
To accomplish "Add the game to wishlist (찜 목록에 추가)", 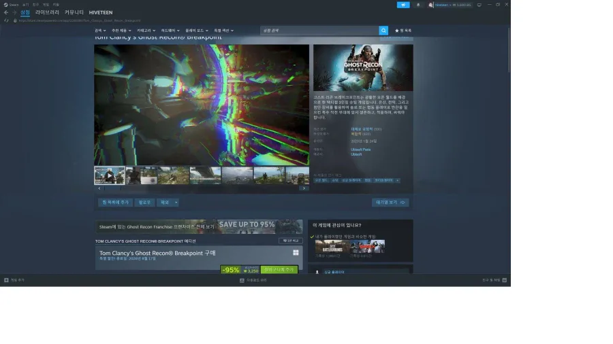I will [x=115, y=203].
